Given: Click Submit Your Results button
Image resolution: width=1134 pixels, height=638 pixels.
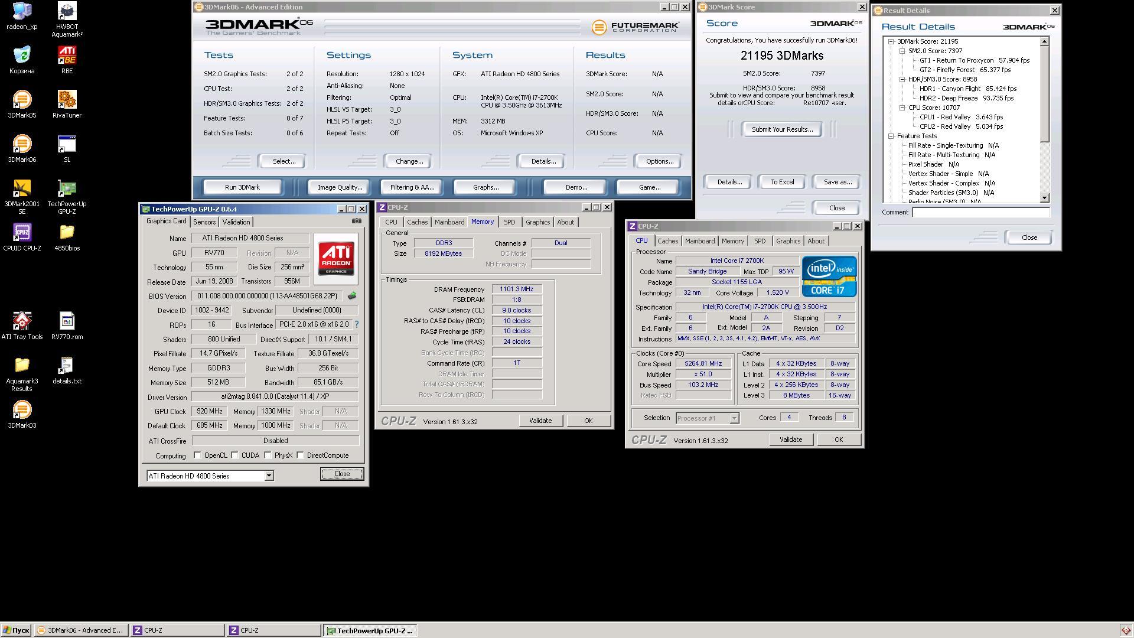Looking at the screenshot, I should pos(782,129).
